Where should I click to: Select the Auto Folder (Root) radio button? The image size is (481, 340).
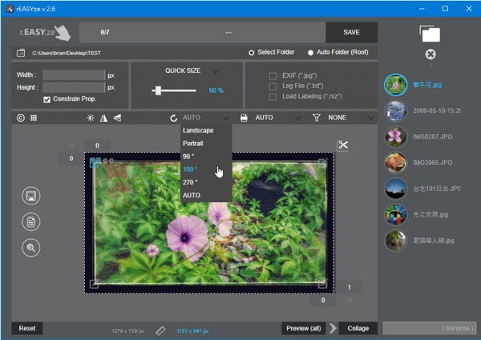click(x=310, y=52)
